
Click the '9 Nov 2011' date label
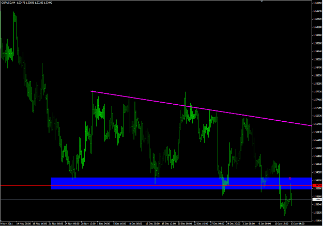[x=7, y=223]
